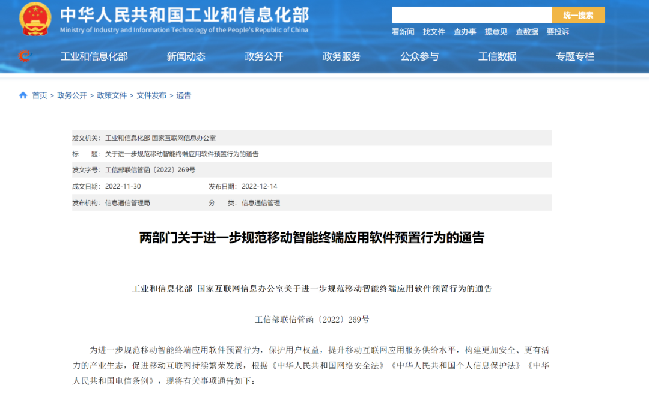Open the 专题专栏 menu
Image resolution: width=649 pixels, height=400 pixels.
575,56
